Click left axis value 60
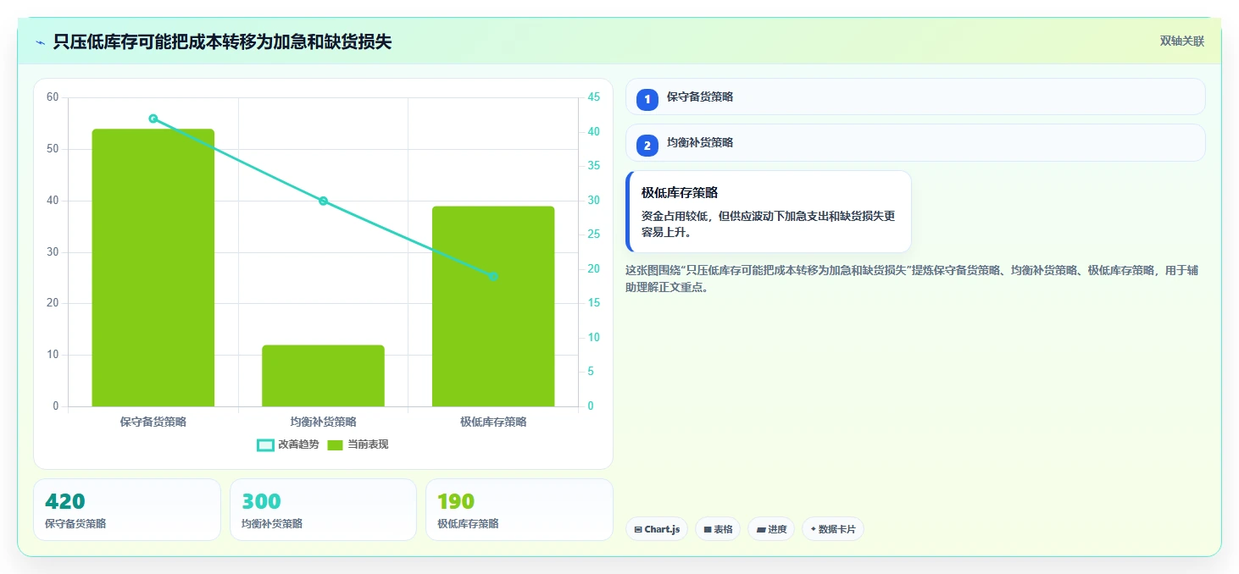This screenshot has width=1239, height=574. pyautogui.click(x=53, y=97)
